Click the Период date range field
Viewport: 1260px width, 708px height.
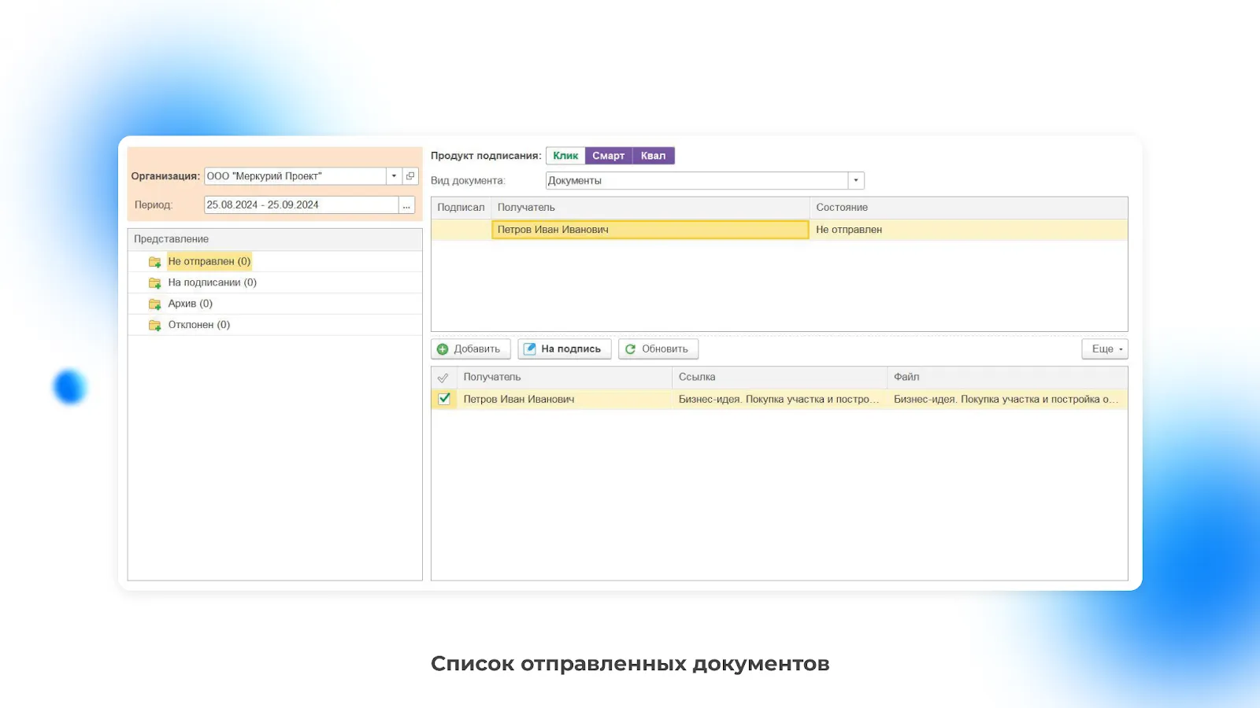point(301,205)
